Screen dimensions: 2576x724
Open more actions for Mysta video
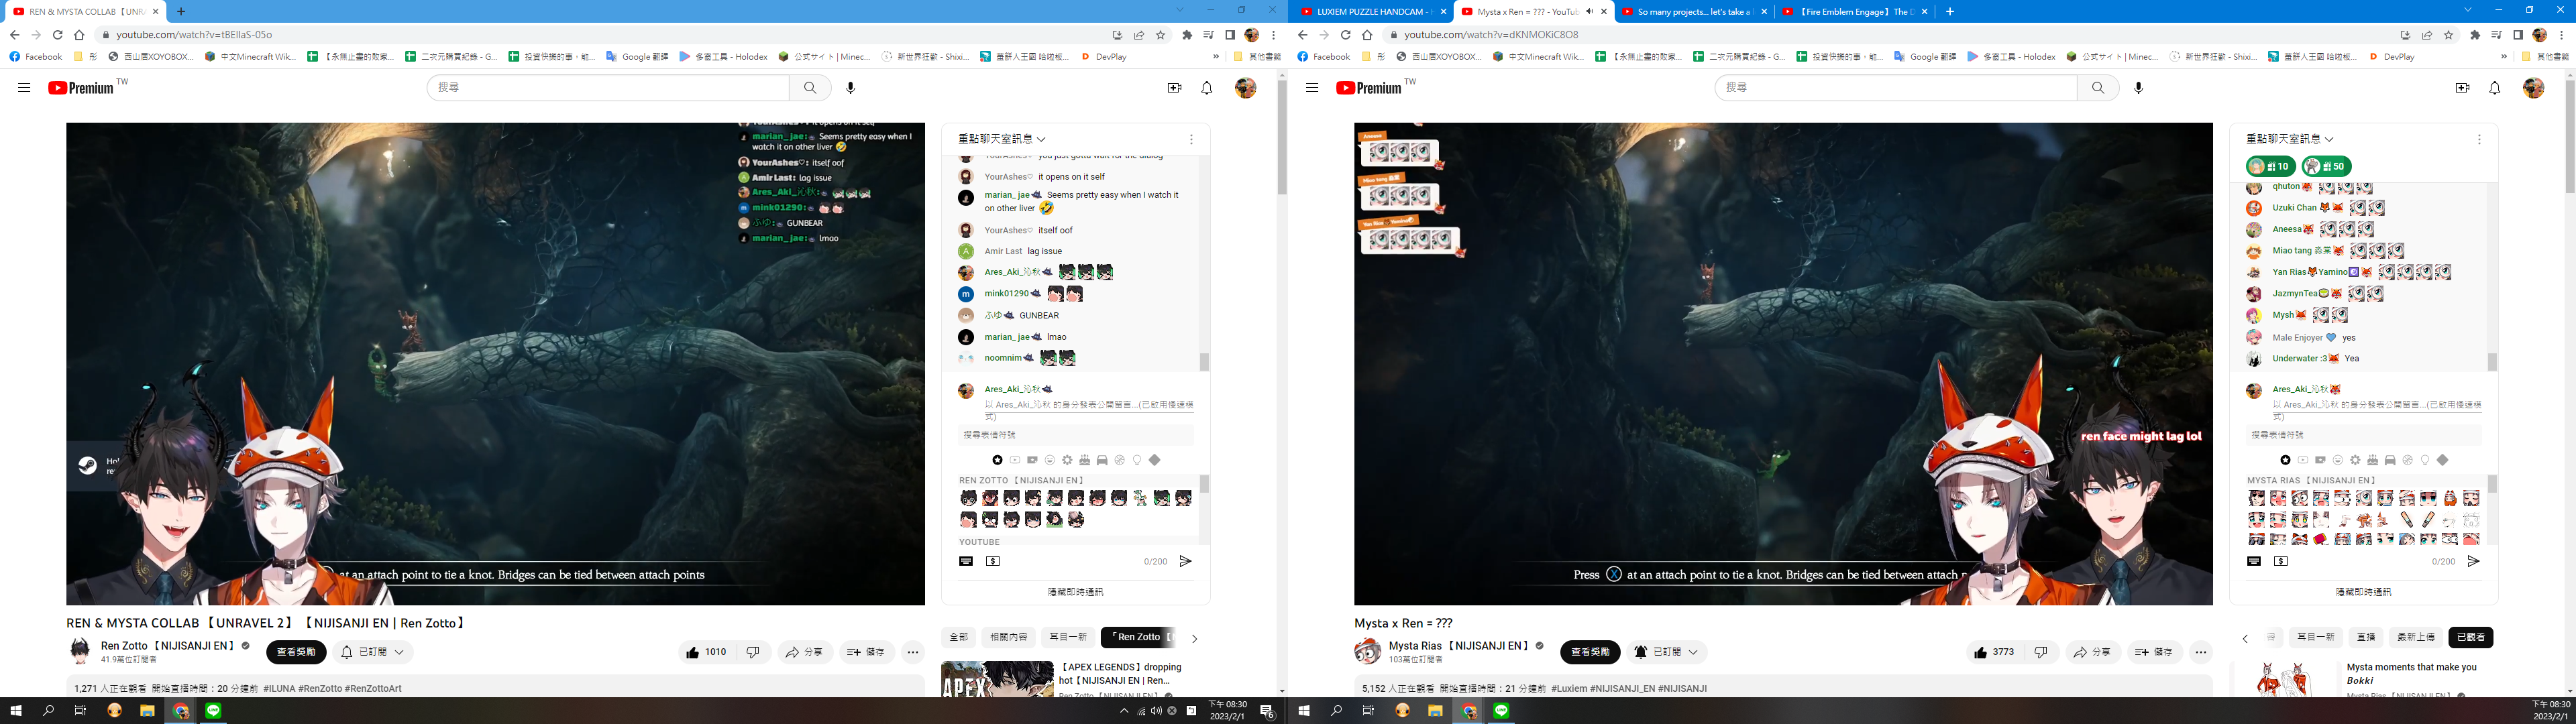[x=2201, y=652]
